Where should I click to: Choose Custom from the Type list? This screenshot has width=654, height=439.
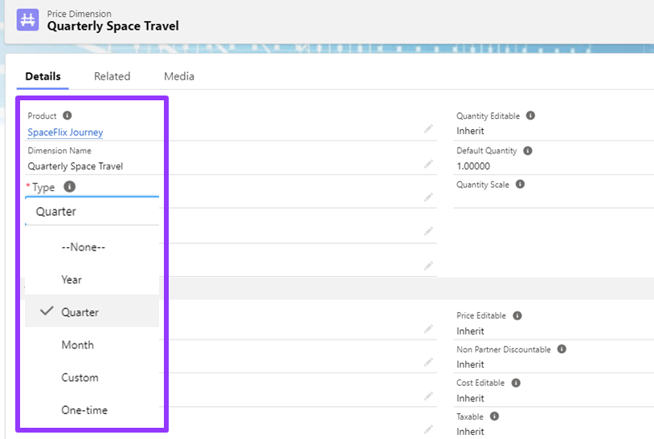point(80,378)
